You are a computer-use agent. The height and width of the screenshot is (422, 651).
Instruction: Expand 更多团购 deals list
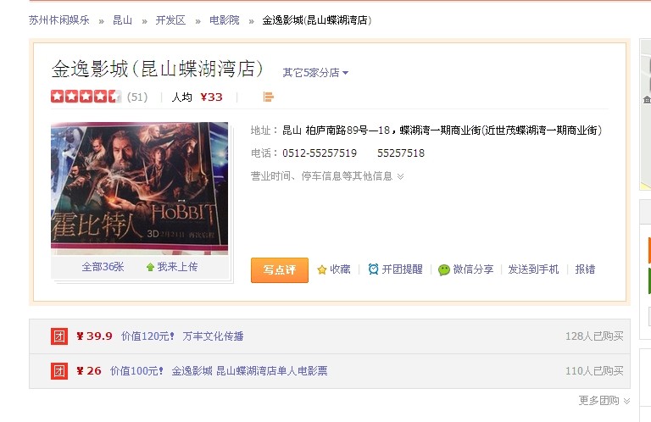pos(604,401)
